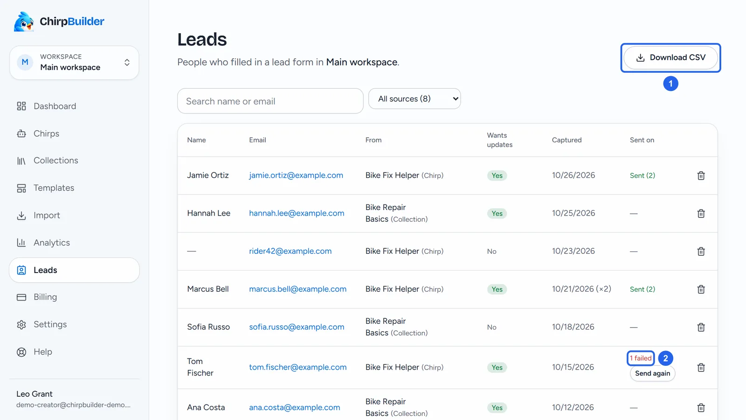
Task: View Analytics in the sidebar
Action: 74,243
